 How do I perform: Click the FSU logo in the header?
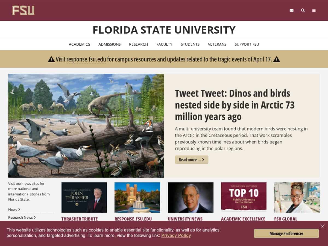point(23,10)
